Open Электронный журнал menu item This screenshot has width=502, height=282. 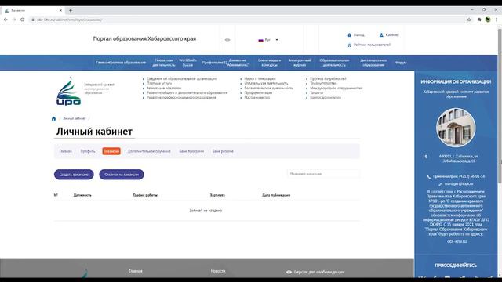tap(300, 63)
